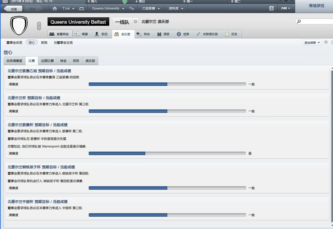Switch to 总体满意度 overall satisfaction tab
Viewport: 333px width, 229px height.
[x=14, y=61]
